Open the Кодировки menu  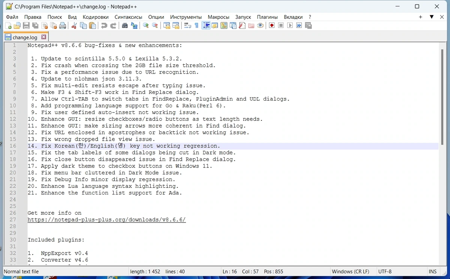tap(96, 17)
